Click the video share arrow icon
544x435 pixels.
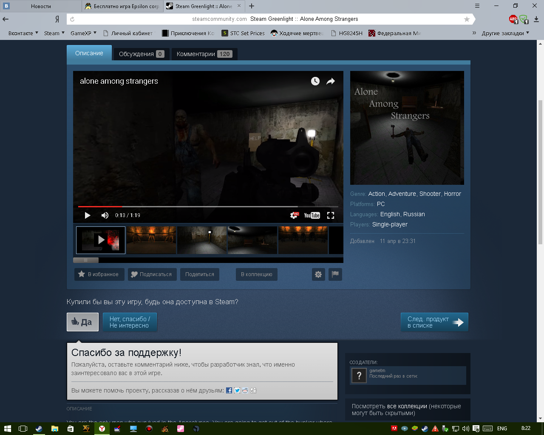click(x=331, y=81)
